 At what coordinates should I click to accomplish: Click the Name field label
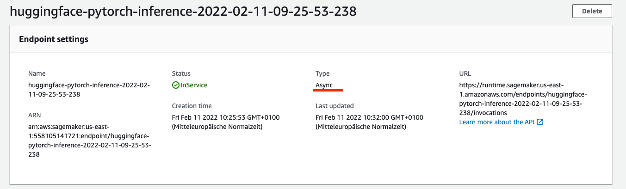point(37,73)
